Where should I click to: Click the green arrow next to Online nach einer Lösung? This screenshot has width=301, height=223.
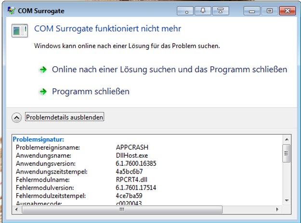[x=43, y=70]
